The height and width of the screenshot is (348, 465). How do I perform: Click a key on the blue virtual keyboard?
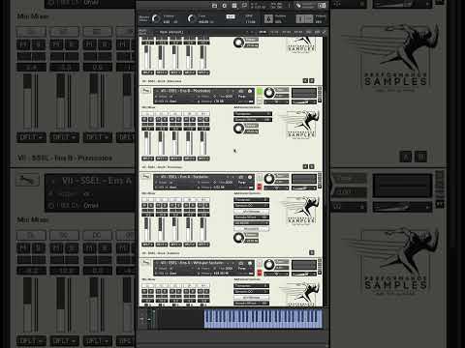(263, 319)
